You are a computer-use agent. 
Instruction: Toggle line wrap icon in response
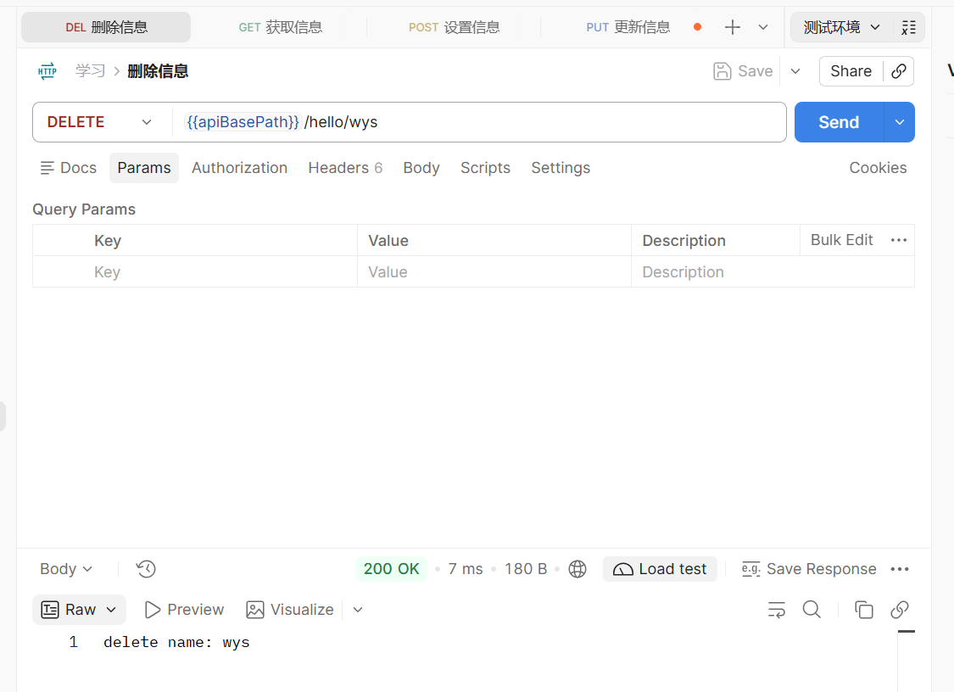click(x=776, y=610)
